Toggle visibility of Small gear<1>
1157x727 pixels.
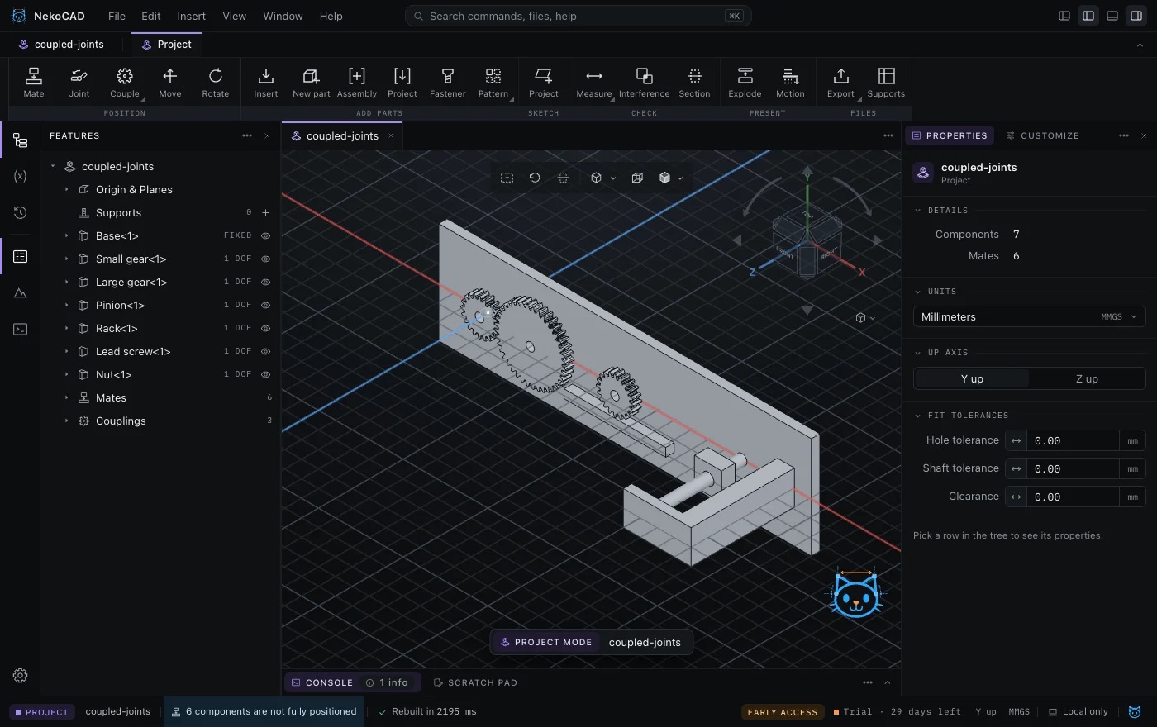[266, 259]
